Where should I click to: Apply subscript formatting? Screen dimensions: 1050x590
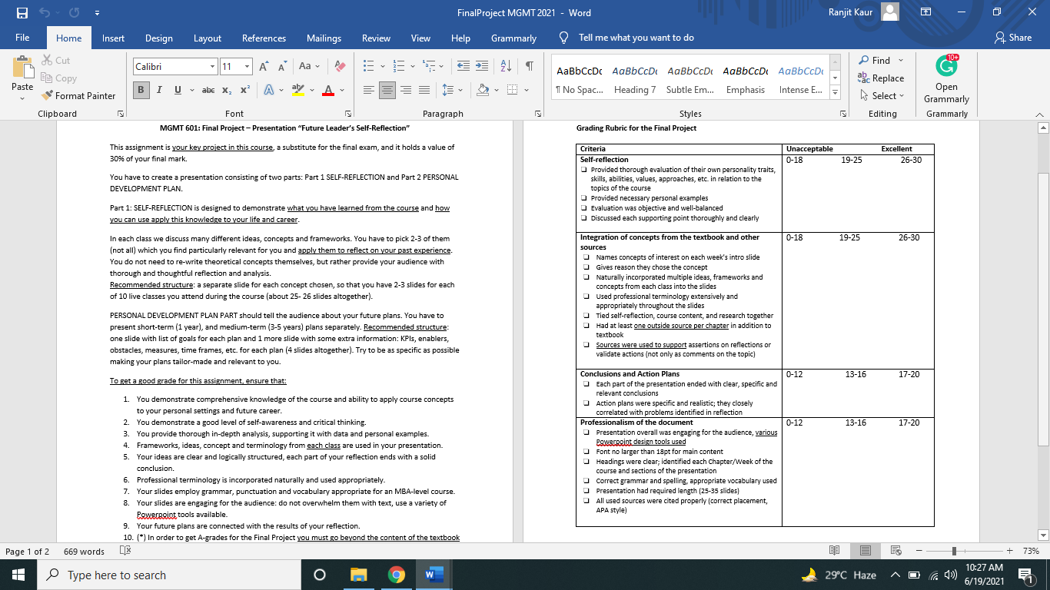[228, 90]
